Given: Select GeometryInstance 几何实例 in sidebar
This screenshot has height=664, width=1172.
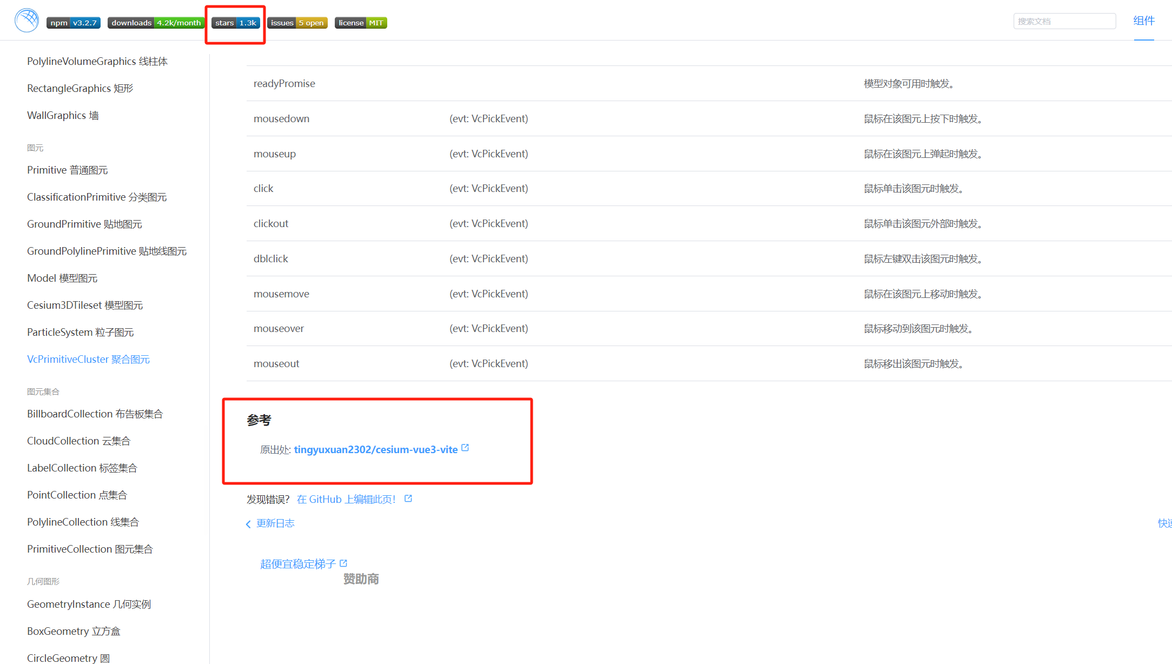Looking at the screenshot, I should click(89, 604).
